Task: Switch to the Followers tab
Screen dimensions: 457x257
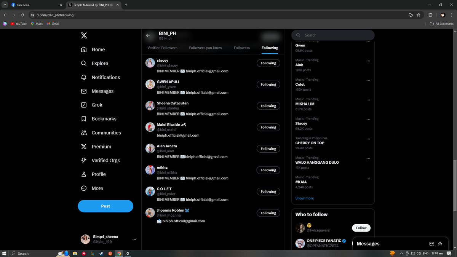Action: [242, 48]
